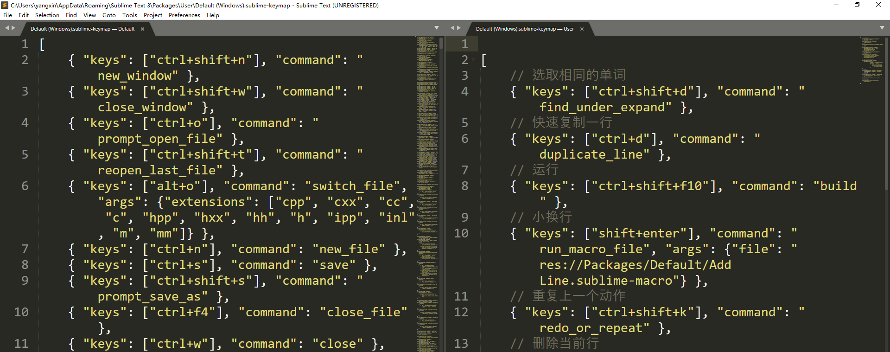890x352 pixels.
Task: Open the left pane's tab list dropdown
Action: point(436,28)
